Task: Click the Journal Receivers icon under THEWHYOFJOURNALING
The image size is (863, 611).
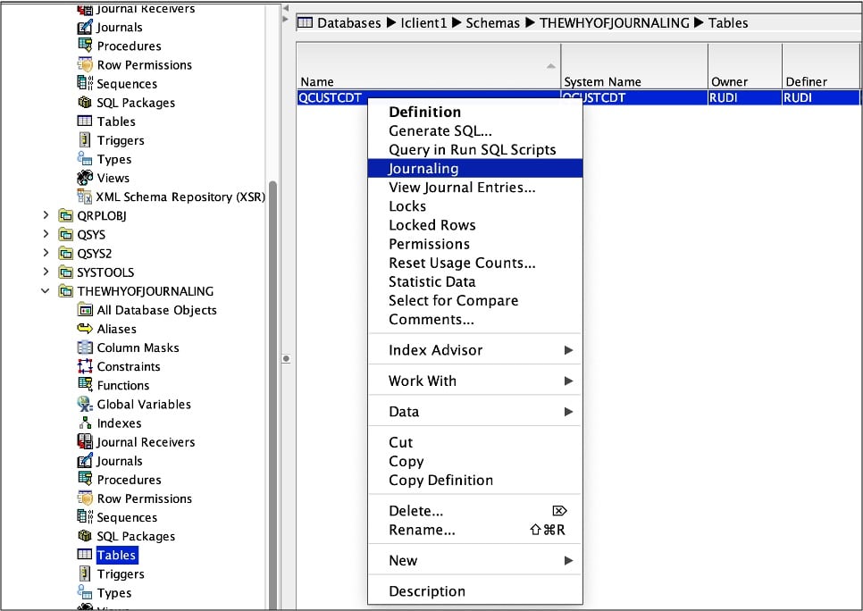Action: (85, 441)
